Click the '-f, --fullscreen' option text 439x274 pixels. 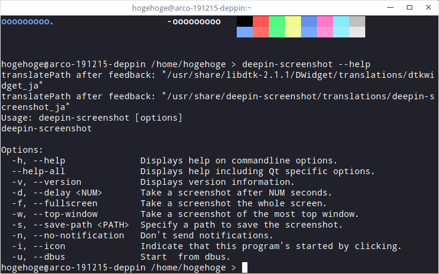[55, 203]
